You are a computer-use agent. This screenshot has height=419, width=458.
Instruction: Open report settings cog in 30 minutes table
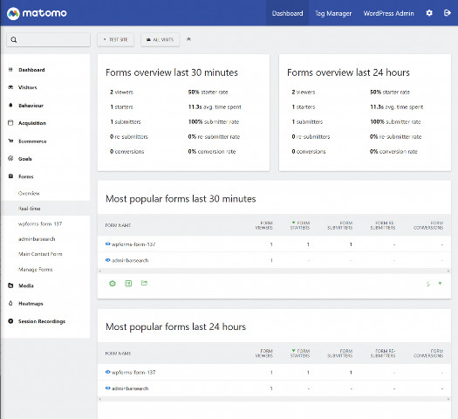pos(113,283)
